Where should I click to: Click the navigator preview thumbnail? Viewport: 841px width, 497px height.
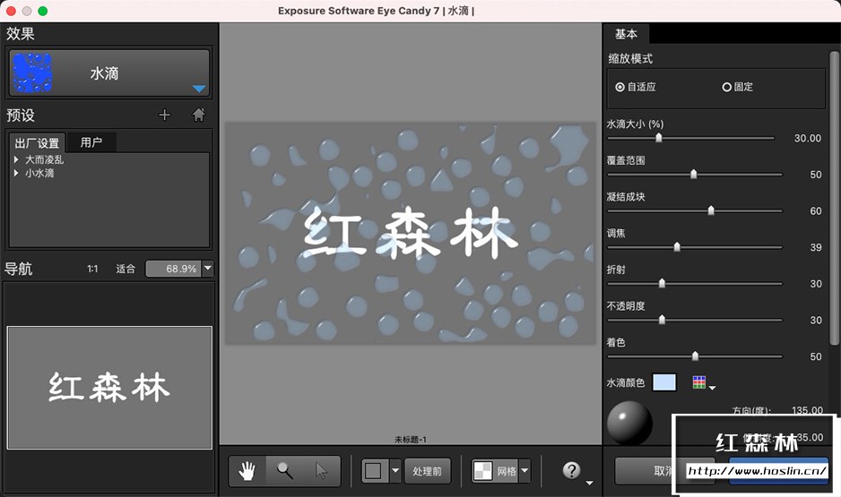point(109,388)
